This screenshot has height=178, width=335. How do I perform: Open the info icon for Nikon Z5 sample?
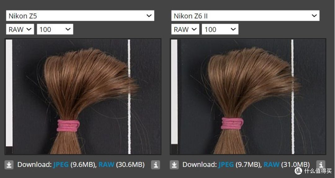click(x=155, y=165)
